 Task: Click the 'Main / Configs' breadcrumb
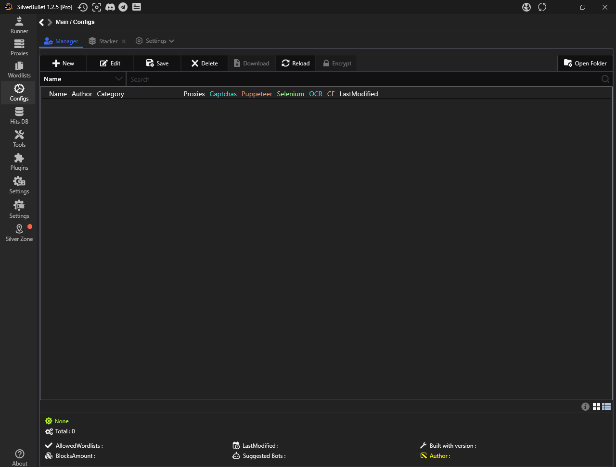(75, 22)
